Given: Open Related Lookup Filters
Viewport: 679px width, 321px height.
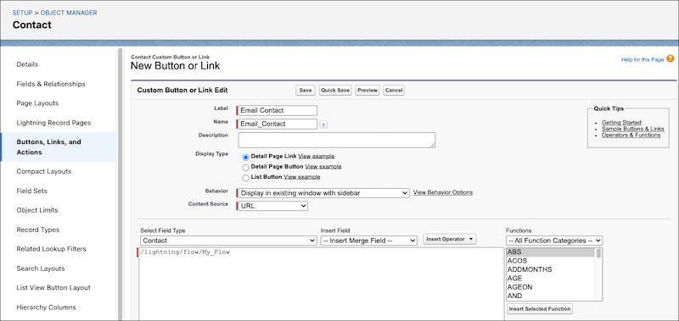Looking at the screenshot, I should pos(51,249).
